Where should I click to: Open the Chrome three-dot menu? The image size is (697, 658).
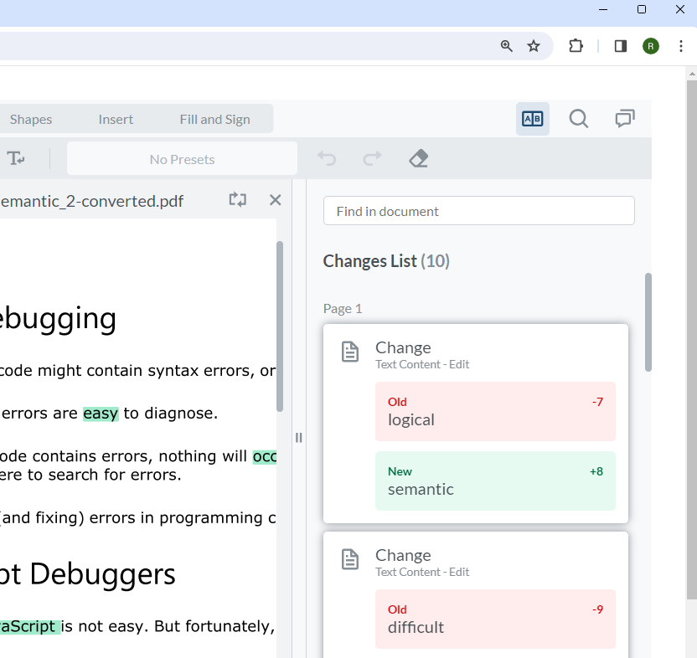681,46
